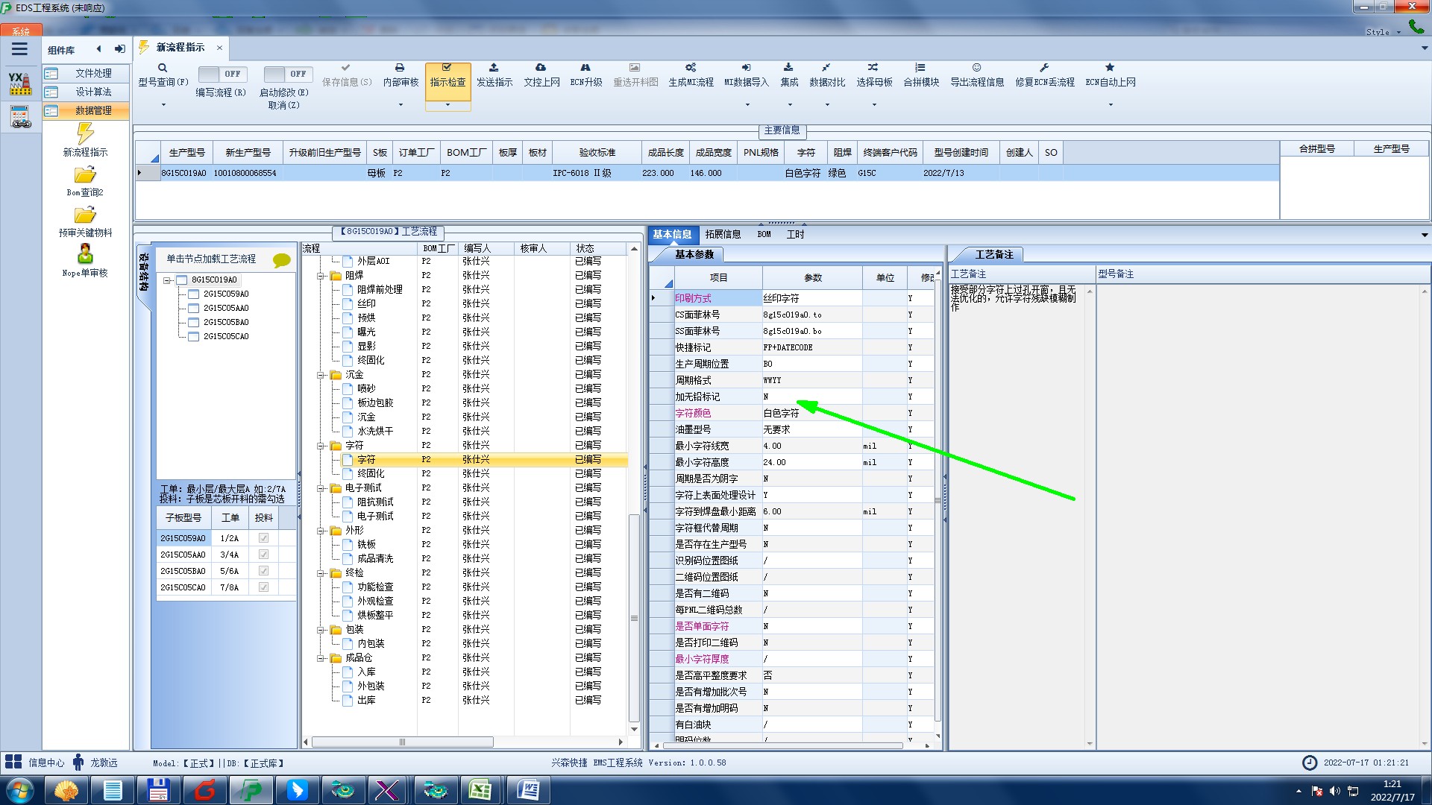Click the 数据对比 toolbar icon
The image size is (1432, 805).
[x=826, y=68]
